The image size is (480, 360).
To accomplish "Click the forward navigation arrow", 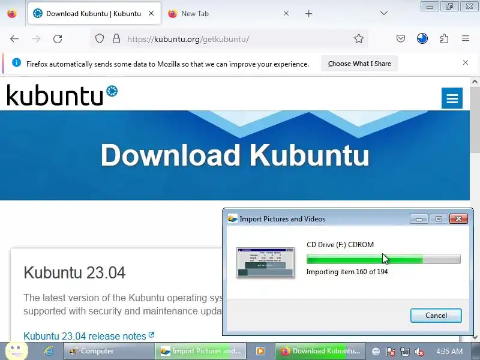I will [x=36, y=39].
